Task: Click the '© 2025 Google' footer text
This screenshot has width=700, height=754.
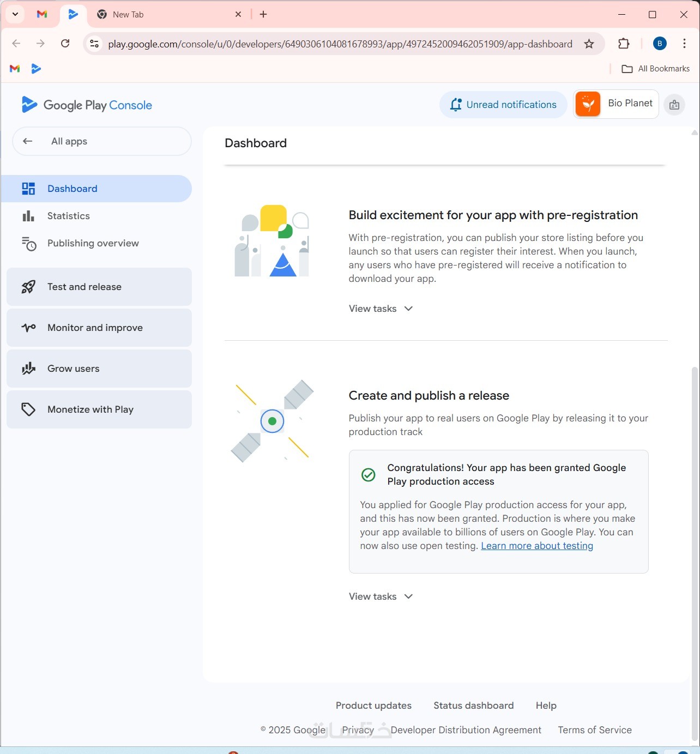Action: (293, 730)
